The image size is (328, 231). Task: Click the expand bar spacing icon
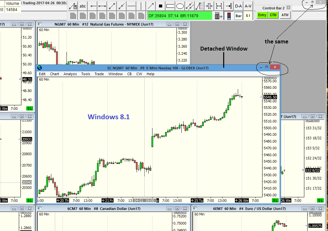[219, 6]
